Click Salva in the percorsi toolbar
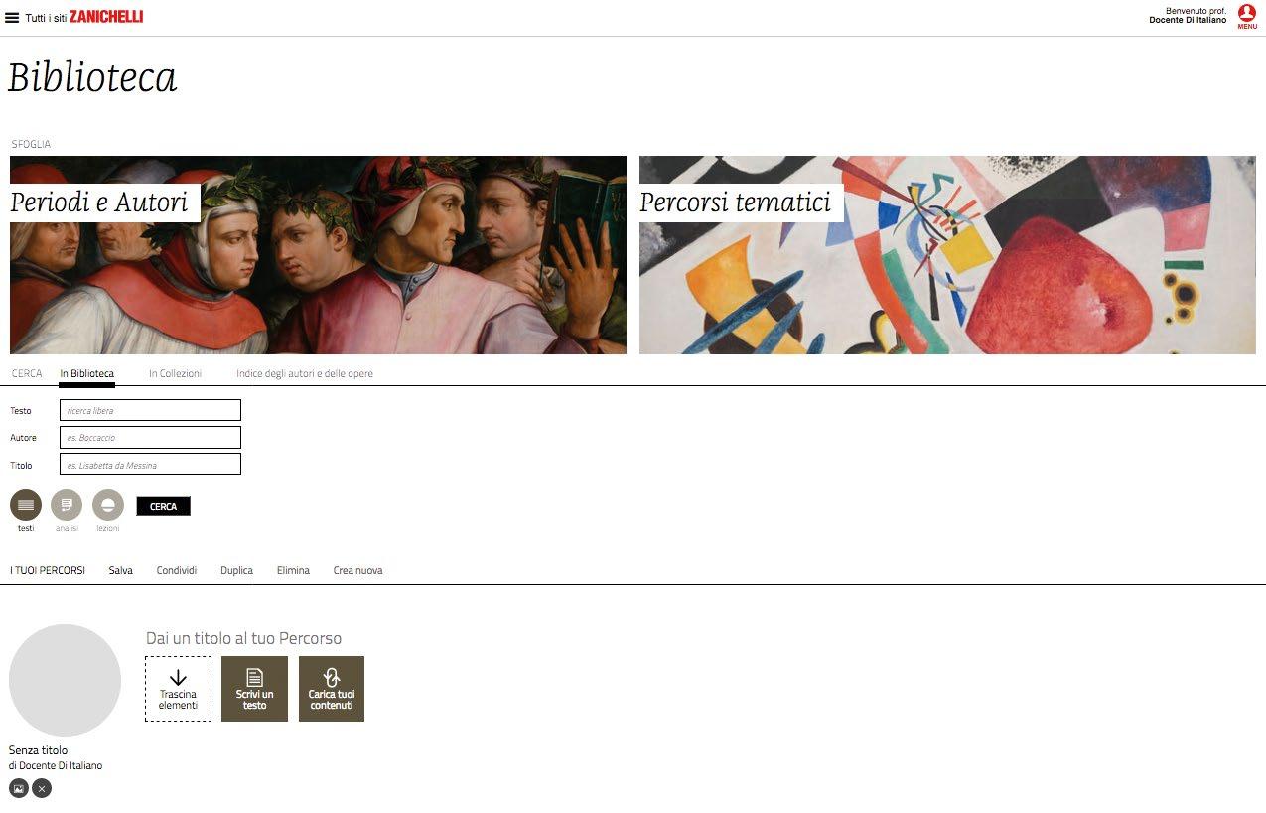The width and height of the screenshot is (1266, 813). click(x=121, y=571)
